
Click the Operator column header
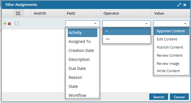[126, 13]
